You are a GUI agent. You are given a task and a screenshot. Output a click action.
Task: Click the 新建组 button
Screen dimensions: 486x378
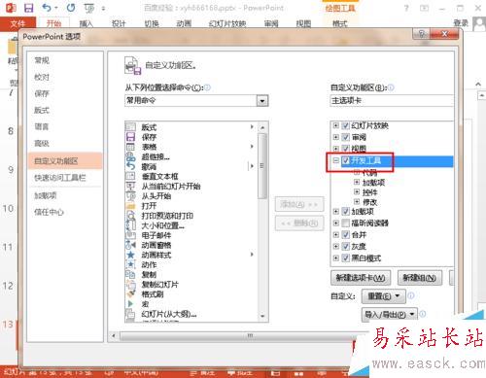[x=420, y=278]
